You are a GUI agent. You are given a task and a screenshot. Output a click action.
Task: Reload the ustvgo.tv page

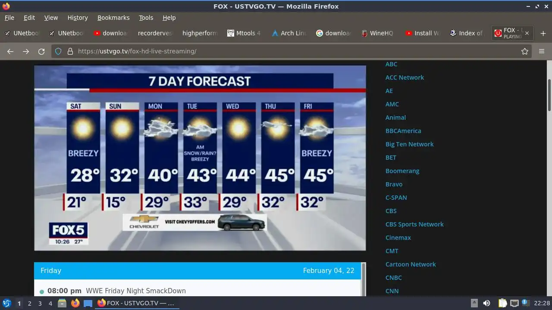pyautogui.click(x=41, y=51)
